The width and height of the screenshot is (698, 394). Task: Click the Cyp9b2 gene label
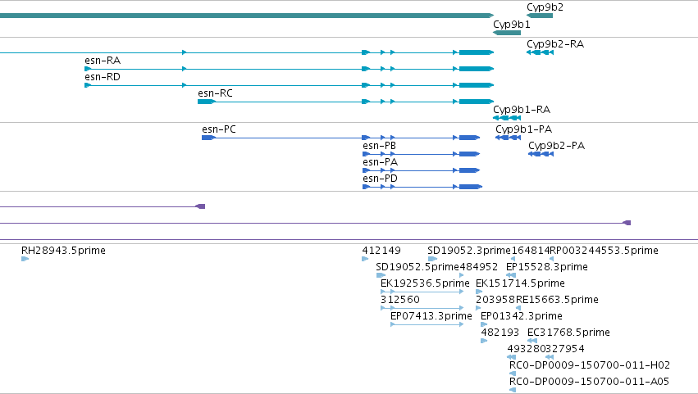[x=545, y=7]
